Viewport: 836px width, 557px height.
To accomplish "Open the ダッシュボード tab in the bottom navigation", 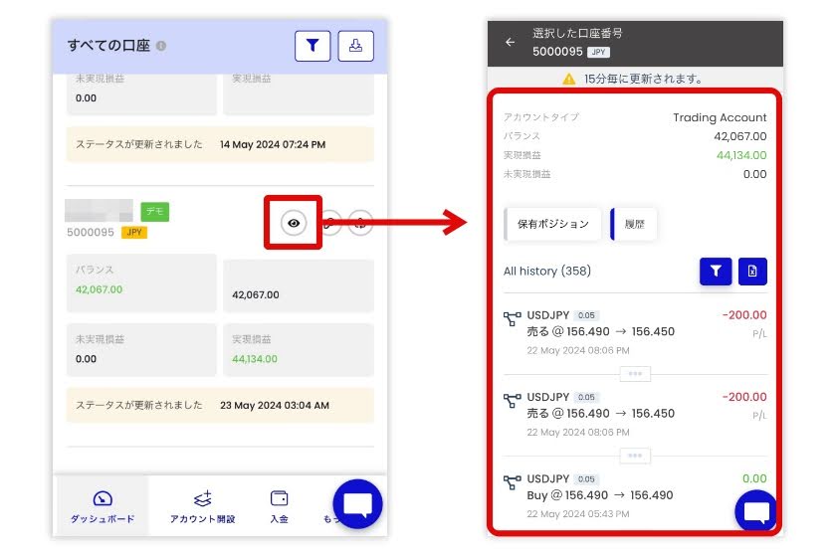I will (103, 506).
